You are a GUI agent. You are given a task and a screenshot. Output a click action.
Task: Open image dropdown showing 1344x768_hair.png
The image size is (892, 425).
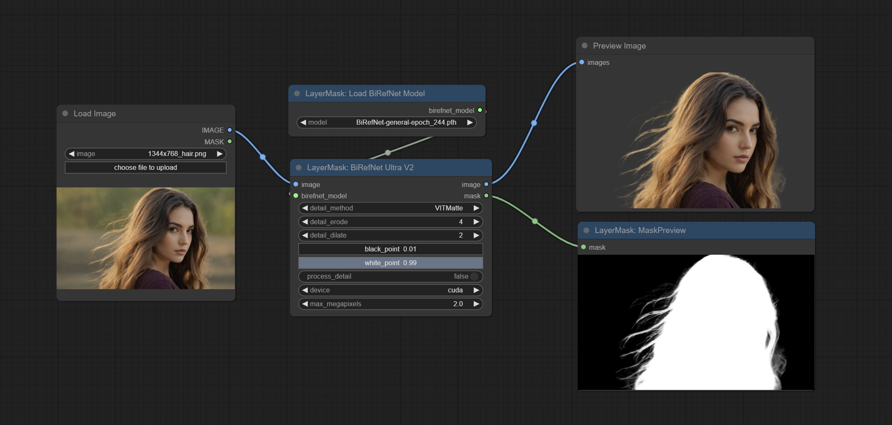coord(146,154)
